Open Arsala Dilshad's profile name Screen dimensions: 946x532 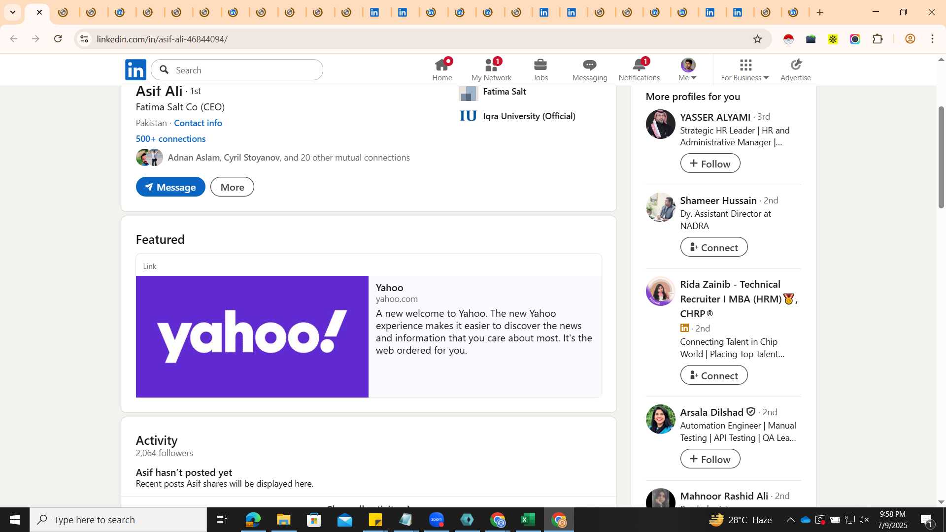711,412
